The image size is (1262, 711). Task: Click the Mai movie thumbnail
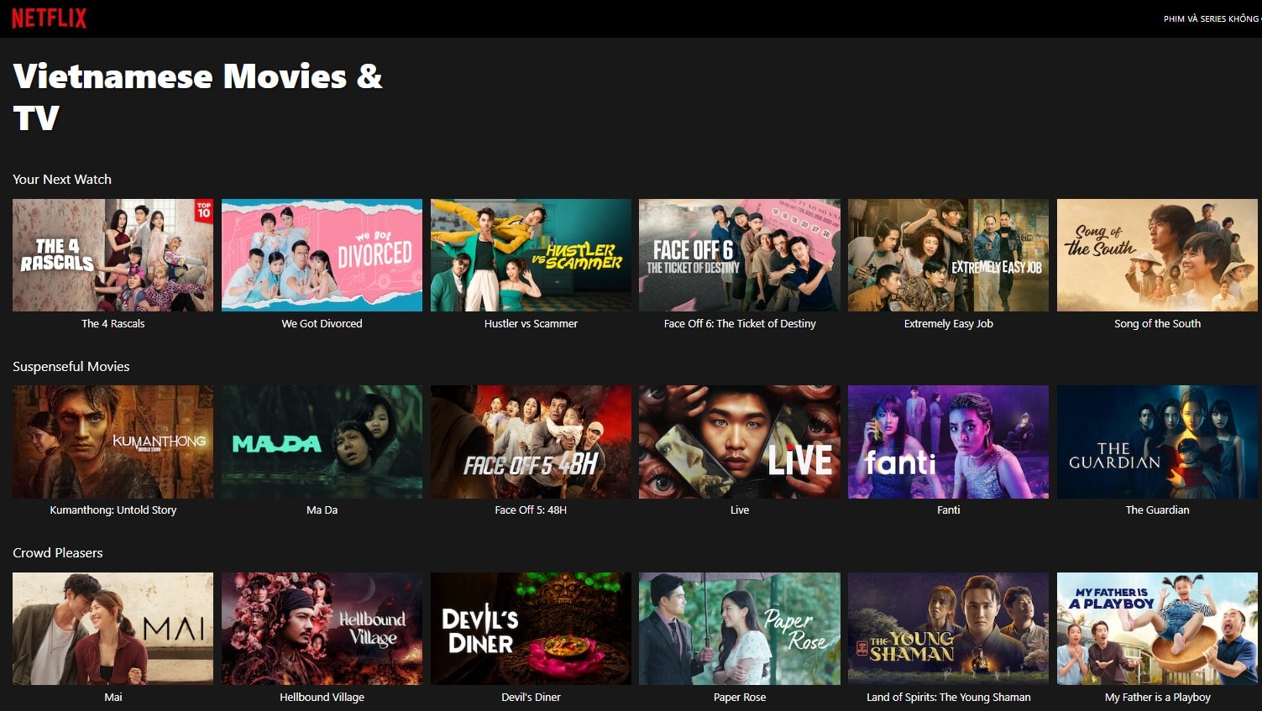pos(113,628)
